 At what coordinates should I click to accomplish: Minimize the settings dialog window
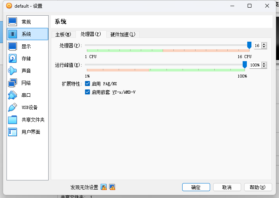232,6
